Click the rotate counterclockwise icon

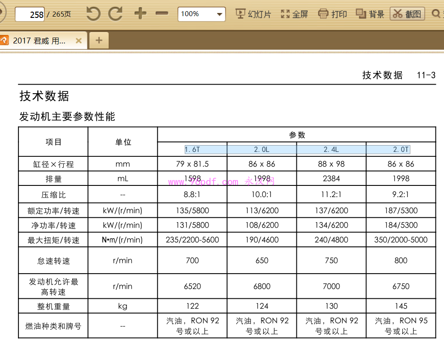[93, 14]
